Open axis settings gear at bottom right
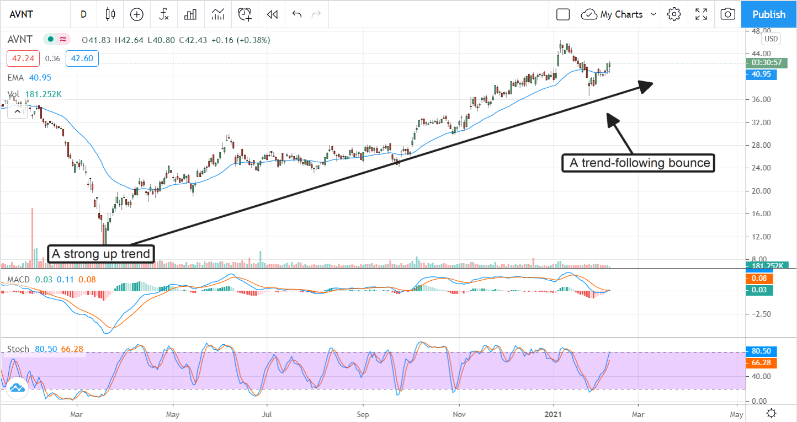The width and height of the screenshot is (797, 422). coord(771,413)
